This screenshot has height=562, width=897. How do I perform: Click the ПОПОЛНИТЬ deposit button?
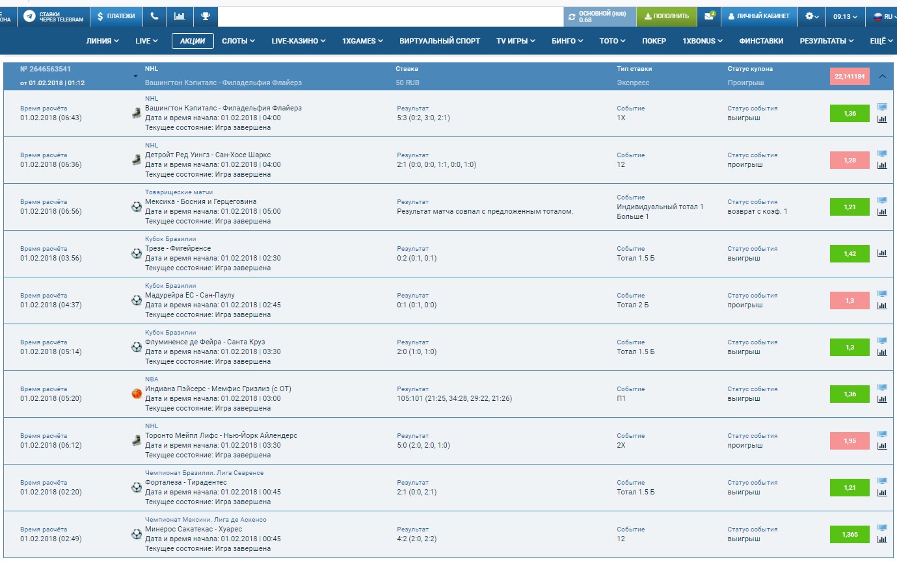point(667,16)
